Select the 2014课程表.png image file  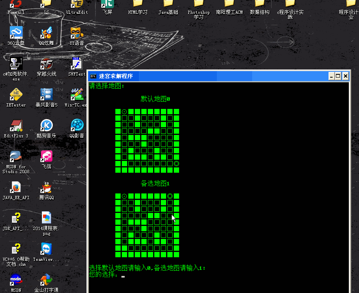click(46, 218)
